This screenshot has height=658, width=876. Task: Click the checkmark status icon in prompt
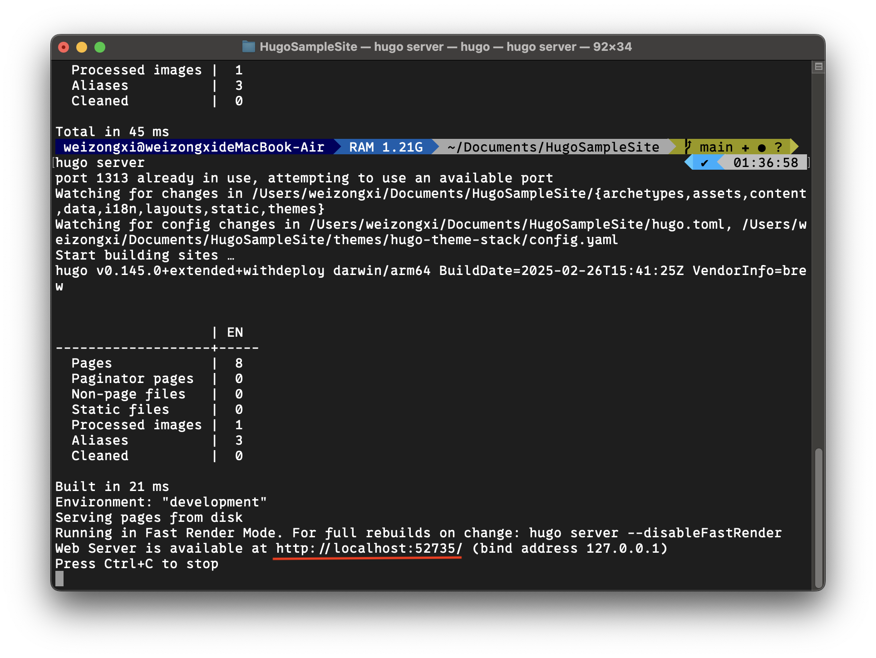tap(704, 163)
